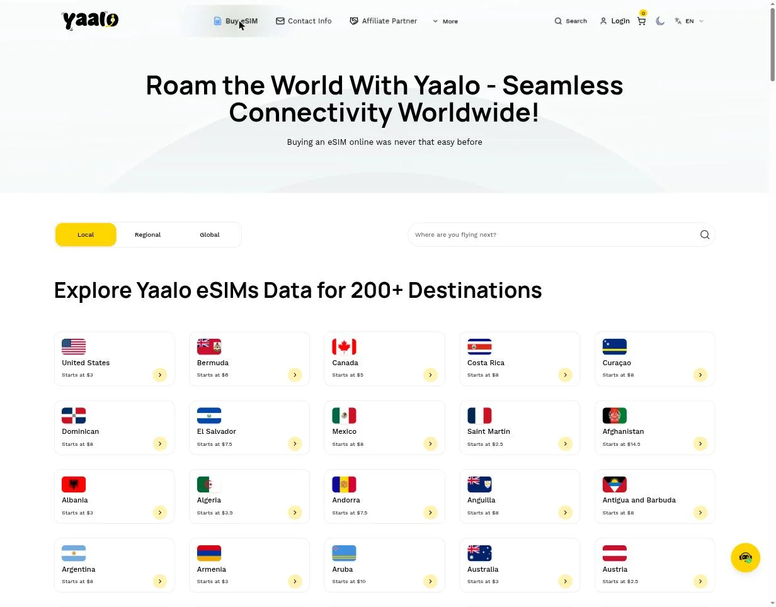776x607 pixels.
Task: Click the Saint Martin flag icon
Action: click(479, 416)
